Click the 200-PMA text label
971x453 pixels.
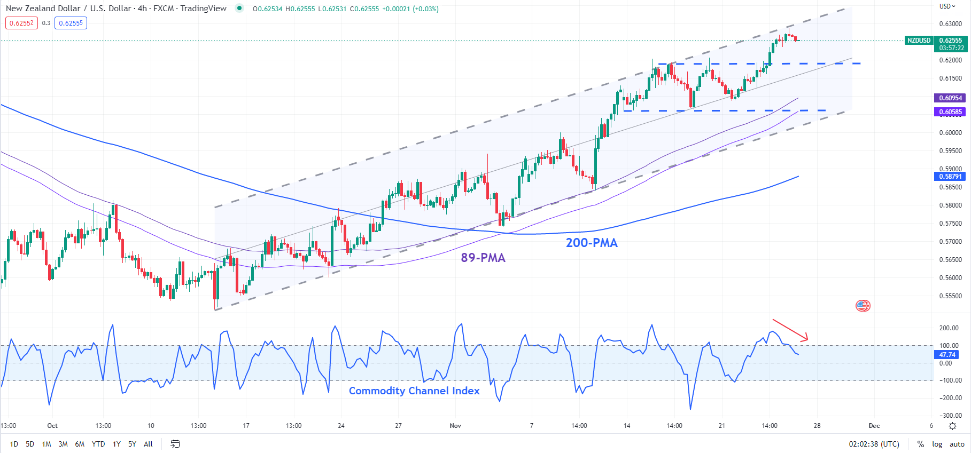pyautogui.click(x=592, y=243)
